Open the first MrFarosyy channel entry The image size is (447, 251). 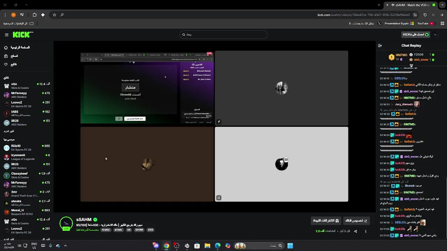[27, 95]
